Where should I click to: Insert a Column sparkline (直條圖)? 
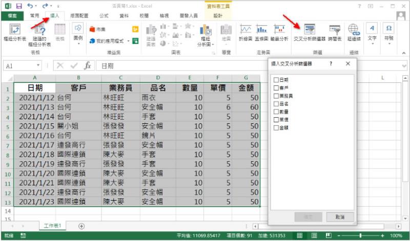coord(261,32)
